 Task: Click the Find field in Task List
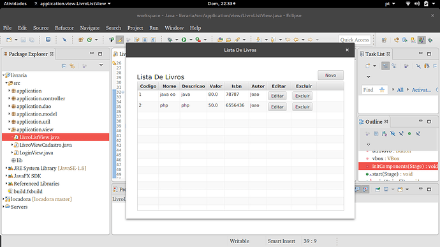(374, 90)
